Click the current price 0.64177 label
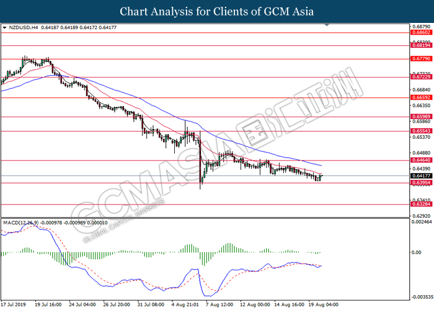Viewport: 434px width, 310px height. coord(421,175)
